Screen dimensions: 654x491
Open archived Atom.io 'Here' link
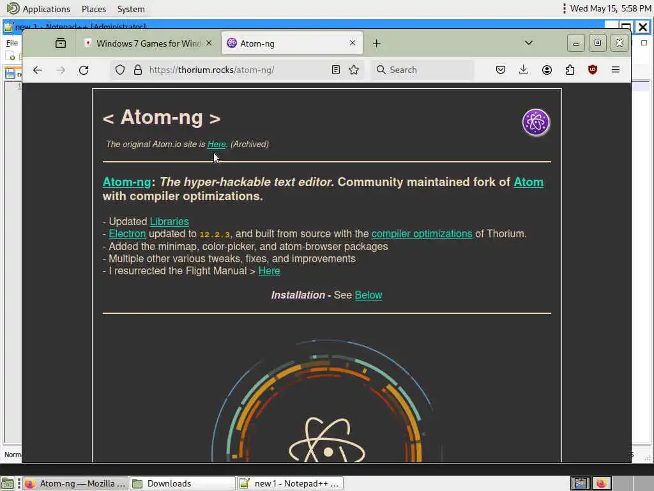(217, 144)
